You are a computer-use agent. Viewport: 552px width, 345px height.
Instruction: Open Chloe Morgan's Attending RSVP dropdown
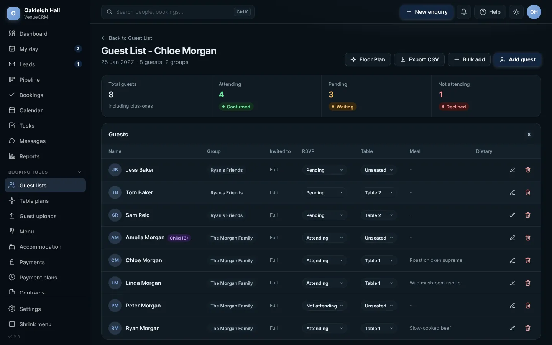click(324, 261)
